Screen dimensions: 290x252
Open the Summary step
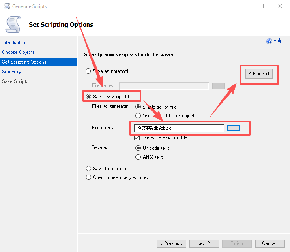point(12,72)
